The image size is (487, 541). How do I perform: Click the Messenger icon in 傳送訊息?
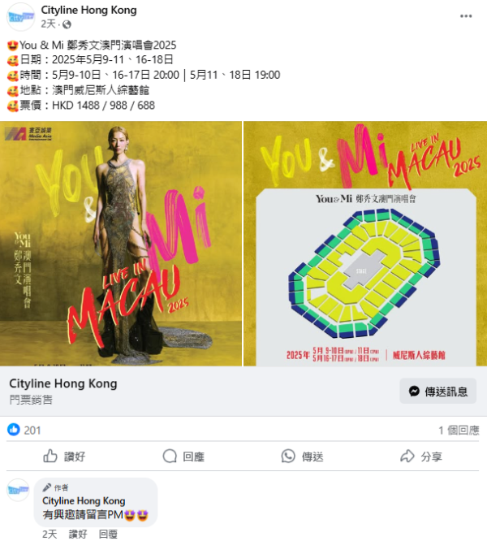[414, 392]
